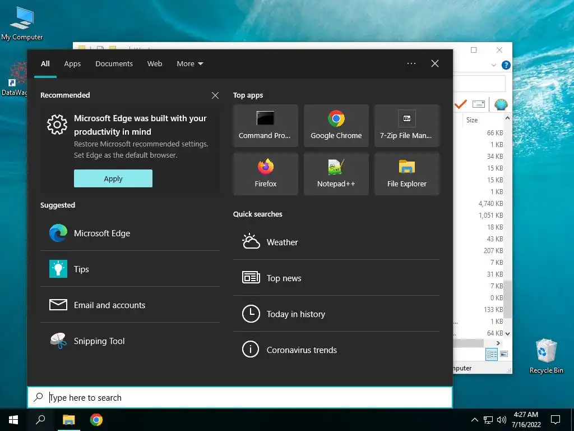
Task: Open Command Prompt from Top apps
Action: pos(265,126)
